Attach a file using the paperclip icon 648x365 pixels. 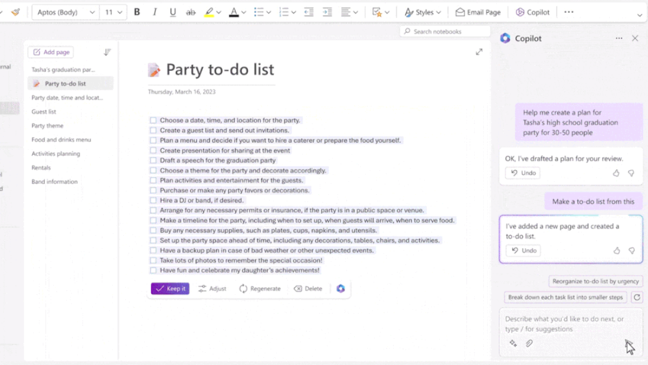point(529,343)
